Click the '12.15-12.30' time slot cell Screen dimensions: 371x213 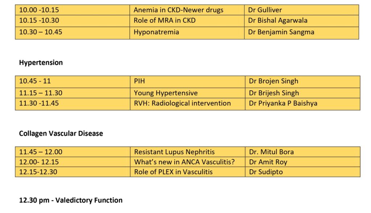38,172
